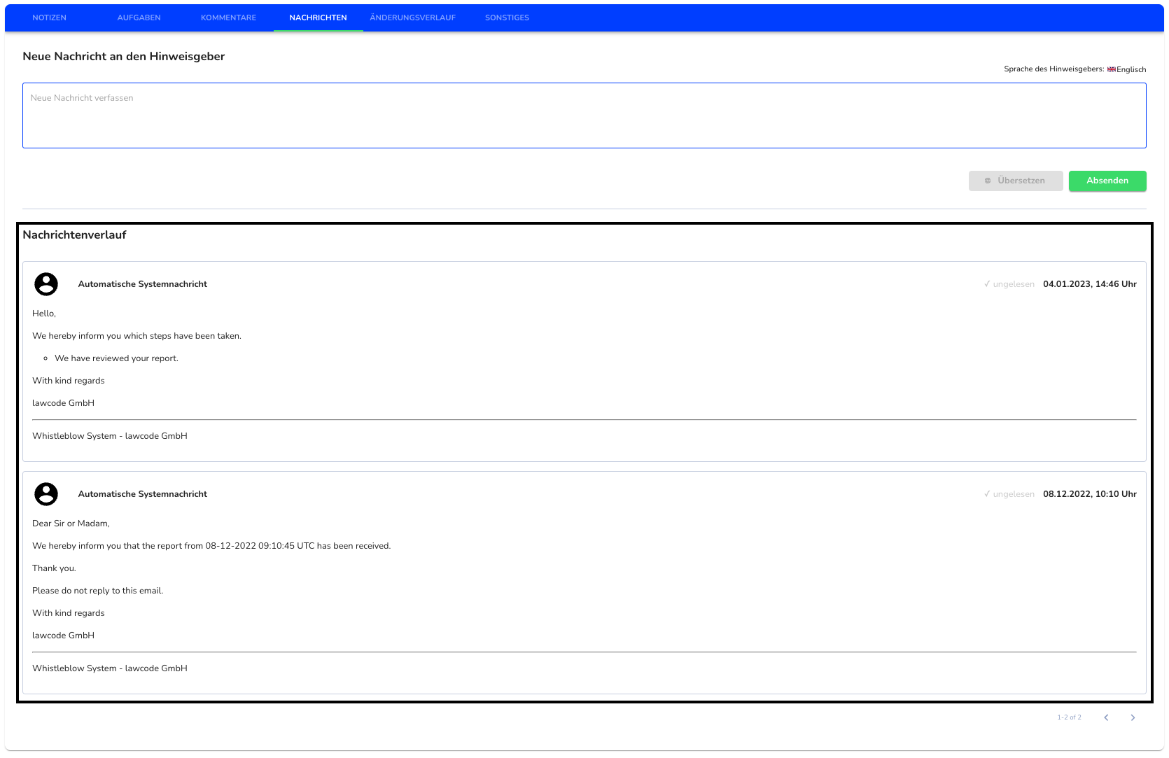This screenshot has width=1169, height=758.
Task: Click 'We have reviewed your report.' bullet
Action: click(116, 358)
